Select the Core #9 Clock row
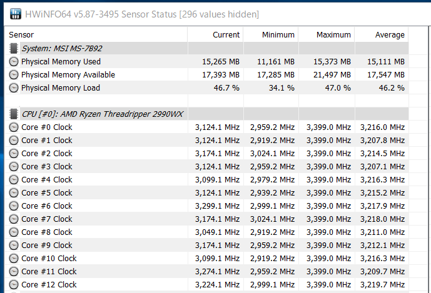Viewport: 431px width, 293px height. (206, 246)
